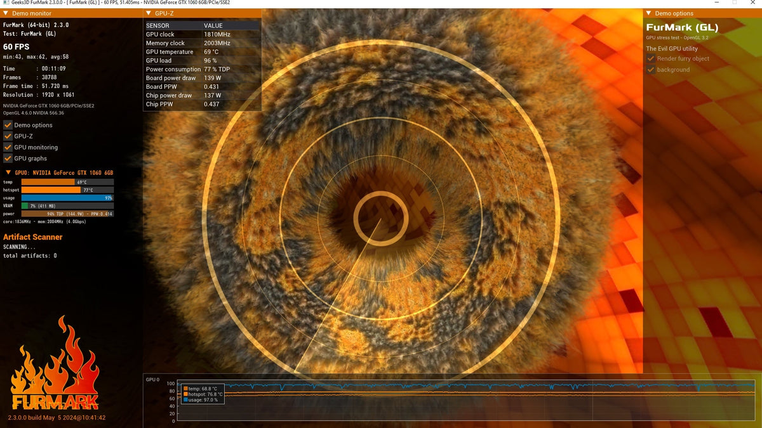
Task: Click the 0.437 Chip PPW value
Action: 211,104
